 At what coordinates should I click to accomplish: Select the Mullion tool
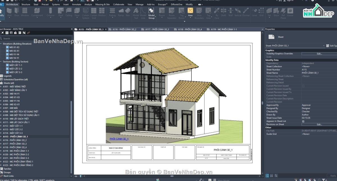click(102, 12)
